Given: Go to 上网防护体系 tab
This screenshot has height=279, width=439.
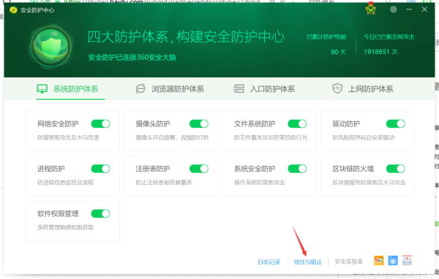Looking at the screenshot, I should (363, 89).
